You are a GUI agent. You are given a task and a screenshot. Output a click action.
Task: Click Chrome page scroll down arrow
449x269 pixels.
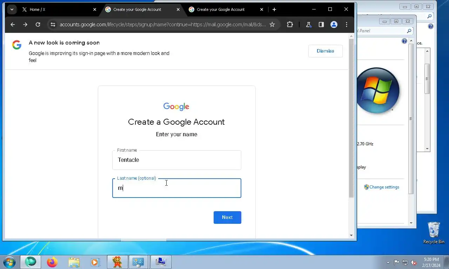[351, 235]
